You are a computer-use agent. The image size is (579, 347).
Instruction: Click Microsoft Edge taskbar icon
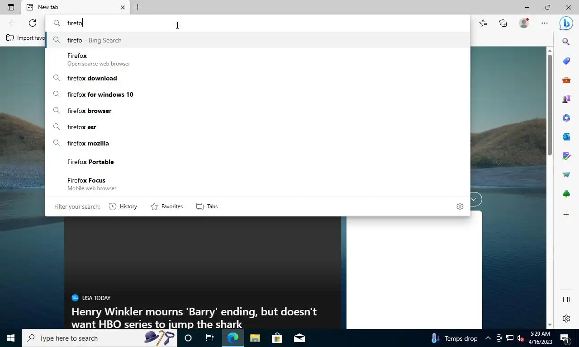(x=233, y=338)
